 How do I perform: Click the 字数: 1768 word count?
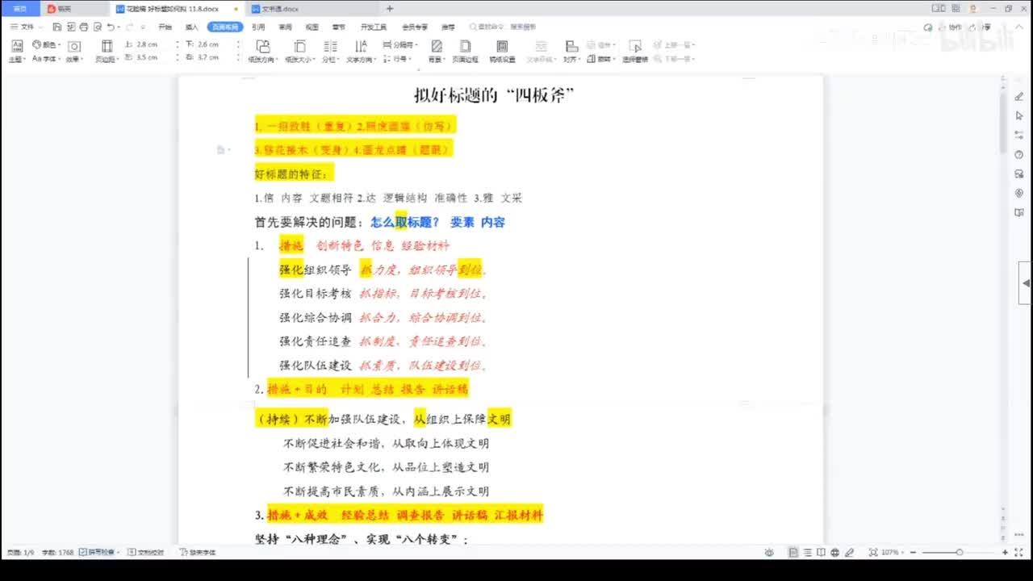coord(56,552)
